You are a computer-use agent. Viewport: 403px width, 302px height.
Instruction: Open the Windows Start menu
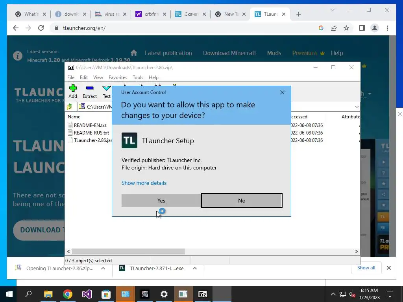click(x=9, y=294)
